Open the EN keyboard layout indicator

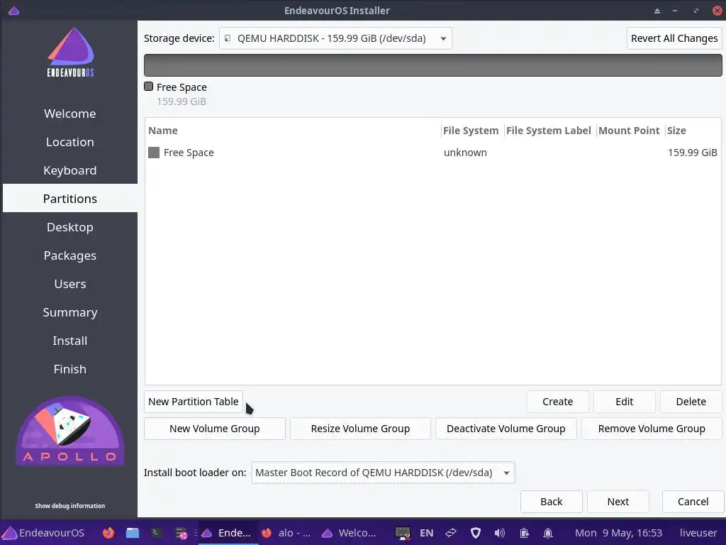[x=426, y=533]
